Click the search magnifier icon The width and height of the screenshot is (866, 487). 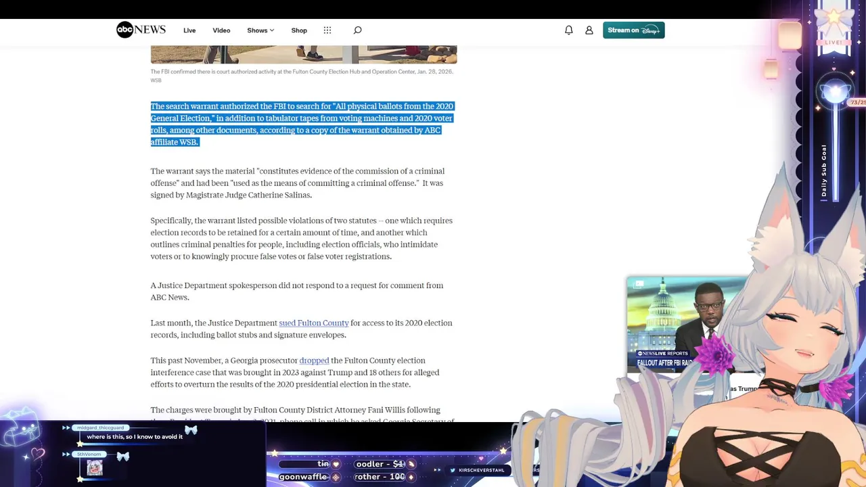point(357,30)
